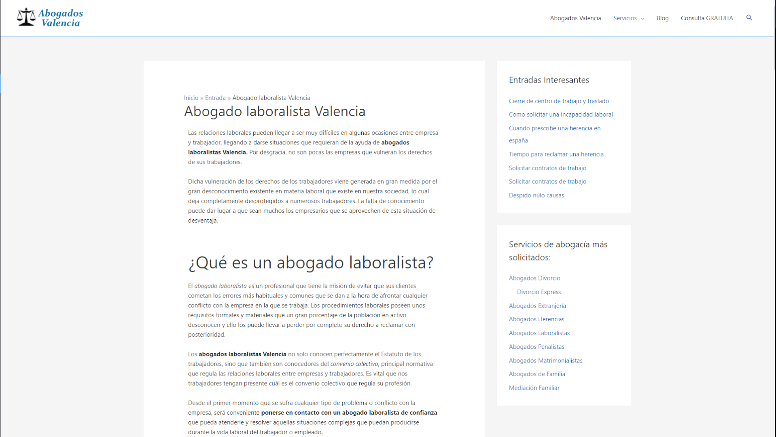Viewport: 776px width, 437px height.
Task: Open 'Como solicitar una incapacidad laboral' entry
Action: (x=560, y=115)
